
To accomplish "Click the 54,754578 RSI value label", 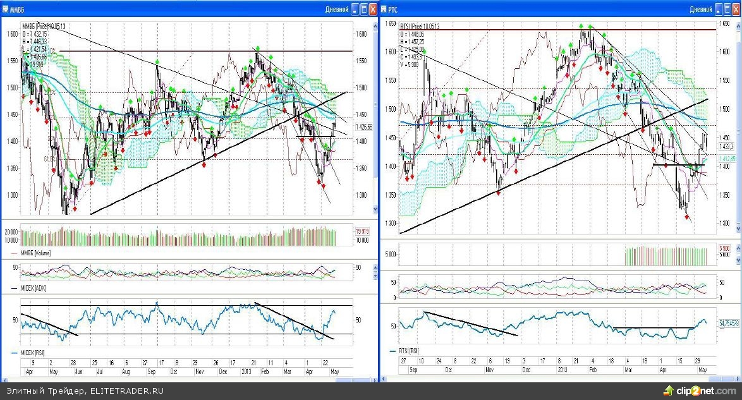I will pyautogui.click(x=729, y=324).
